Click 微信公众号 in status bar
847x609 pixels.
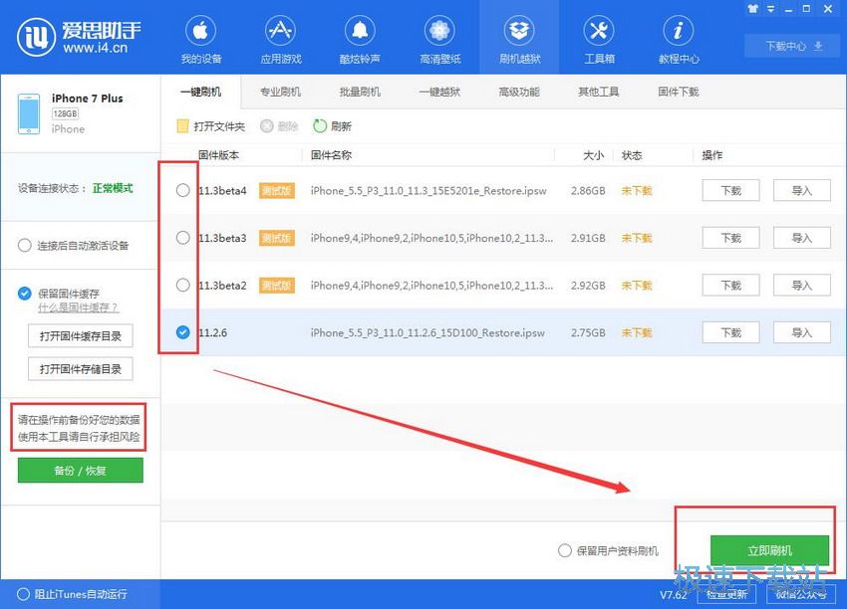[x=801, y=594]
